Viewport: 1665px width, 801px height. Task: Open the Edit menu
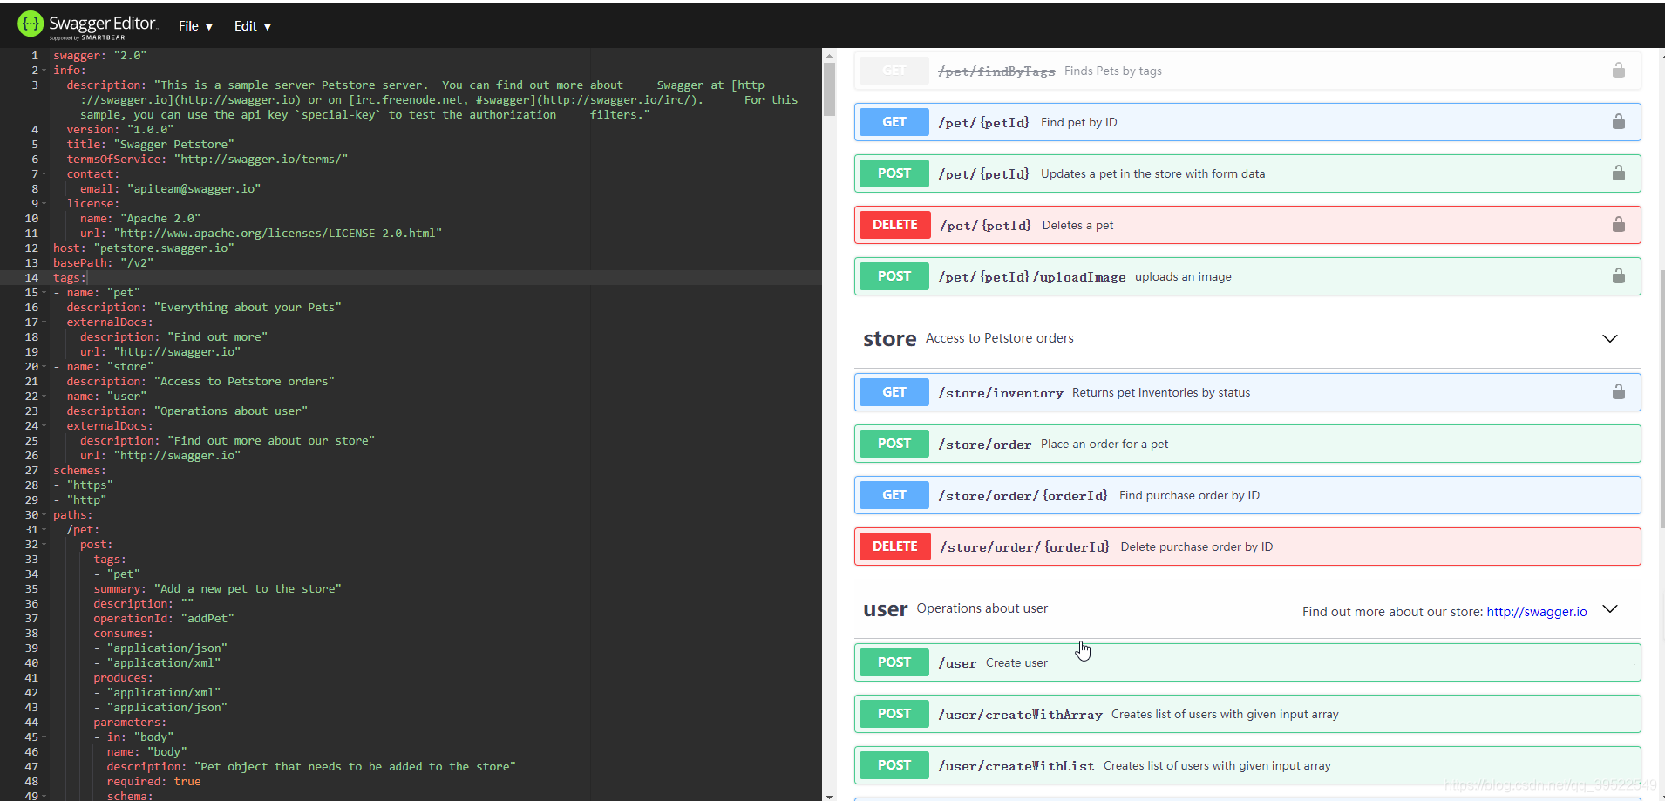pyautogui.click(x=253, y=26)
